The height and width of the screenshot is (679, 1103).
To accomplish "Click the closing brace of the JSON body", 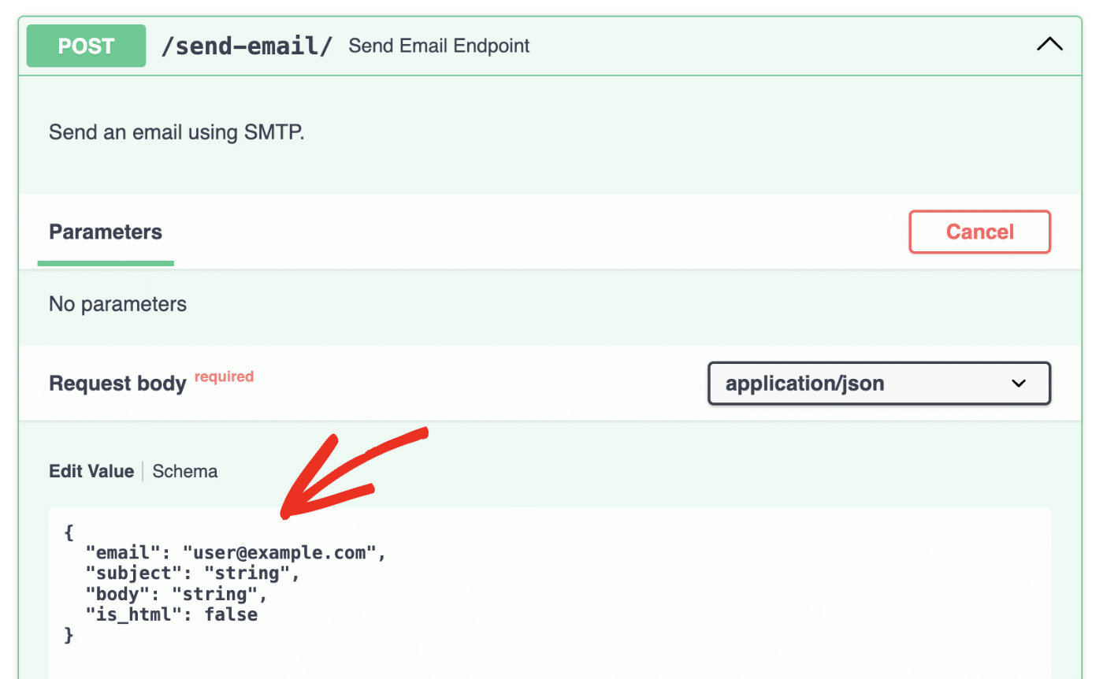I will pos(69,635).
